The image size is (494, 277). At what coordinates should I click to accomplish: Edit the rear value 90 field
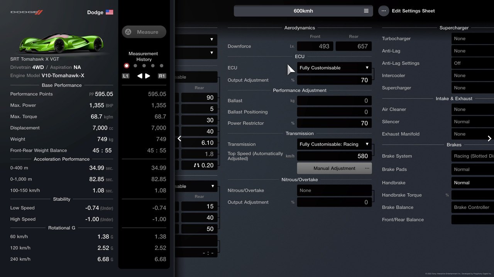pyautogui.click(x=199, y=98)
